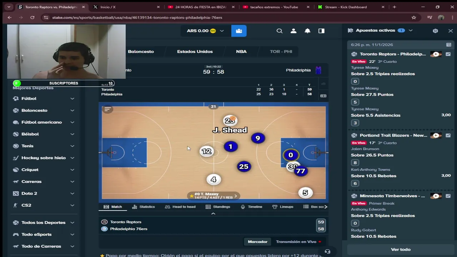Close the Apuestas activas panel
Screen dimensions: 457x257
451,31
